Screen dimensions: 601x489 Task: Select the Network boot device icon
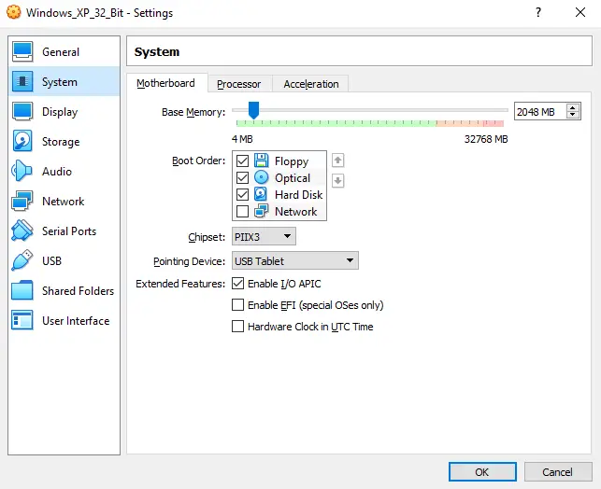pos(261,211)
